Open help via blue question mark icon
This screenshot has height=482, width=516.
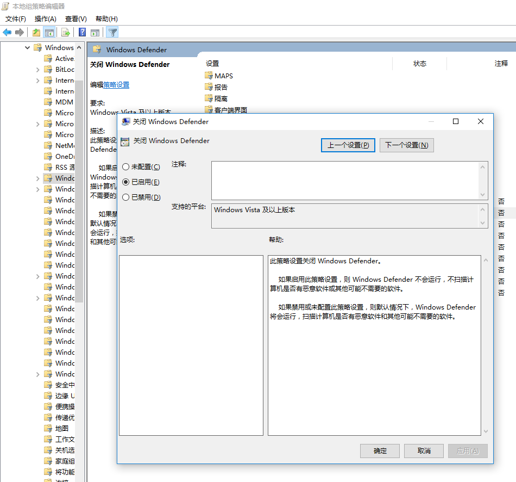[83, 33]
